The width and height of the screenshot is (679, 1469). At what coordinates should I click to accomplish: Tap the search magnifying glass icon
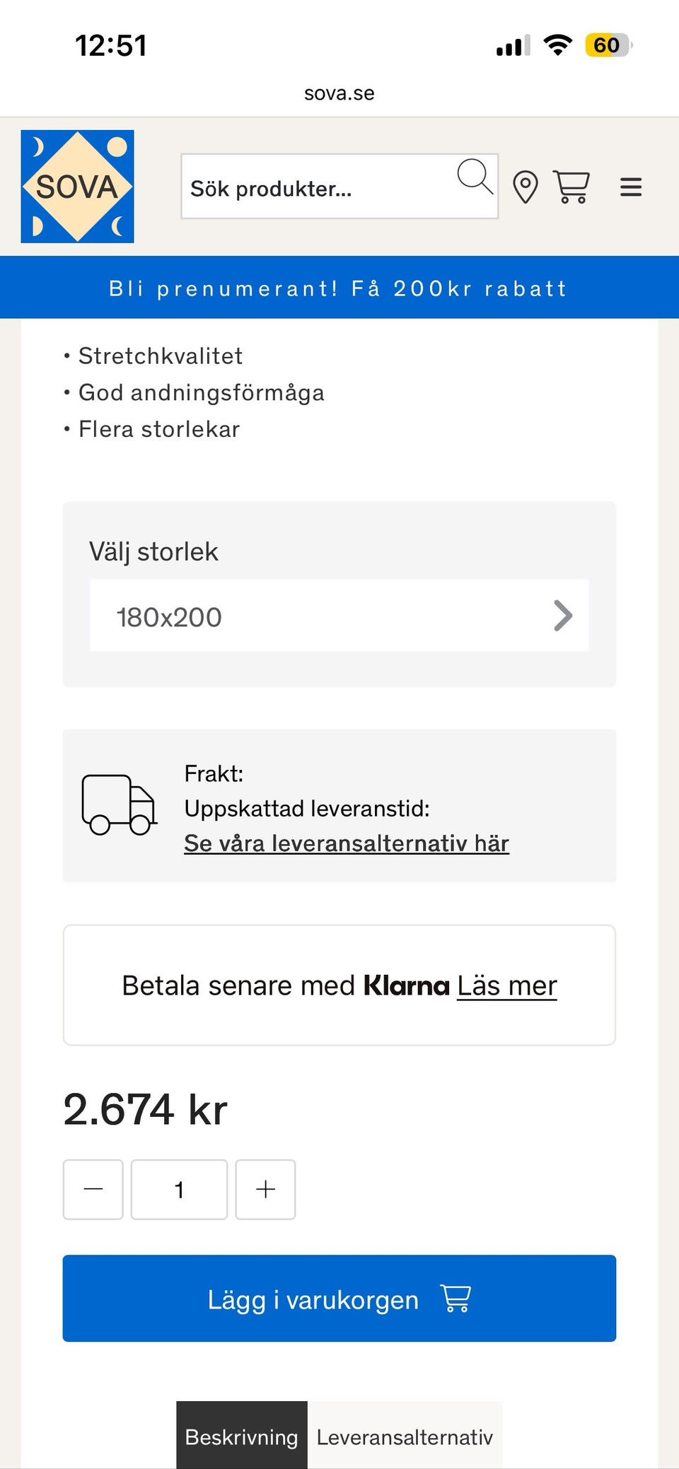[x=475, y=177]
